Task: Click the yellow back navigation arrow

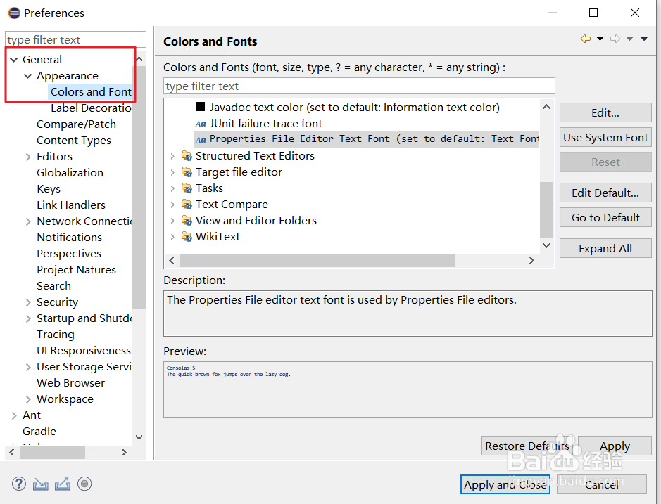Action: [585, 39]
